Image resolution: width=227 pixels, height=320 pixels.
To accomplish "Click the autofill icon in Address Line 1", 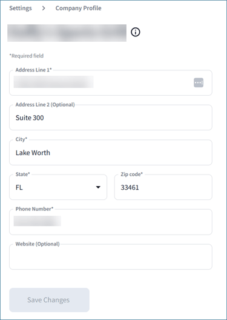I will coord(199,82).
